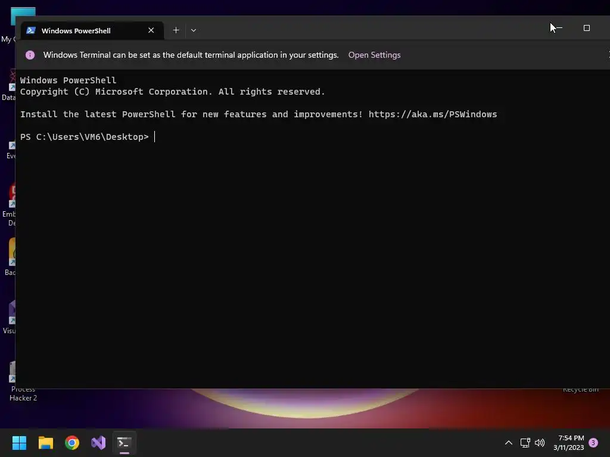Open the Windows Start menu
Screen dimensions: 610x457
19,443
